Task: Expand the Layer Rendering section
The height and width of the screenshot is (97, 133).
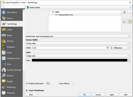Action: [27, 90]
